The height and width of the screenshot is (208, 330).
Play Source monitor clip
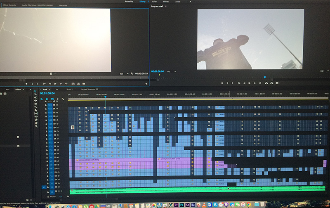55,84
